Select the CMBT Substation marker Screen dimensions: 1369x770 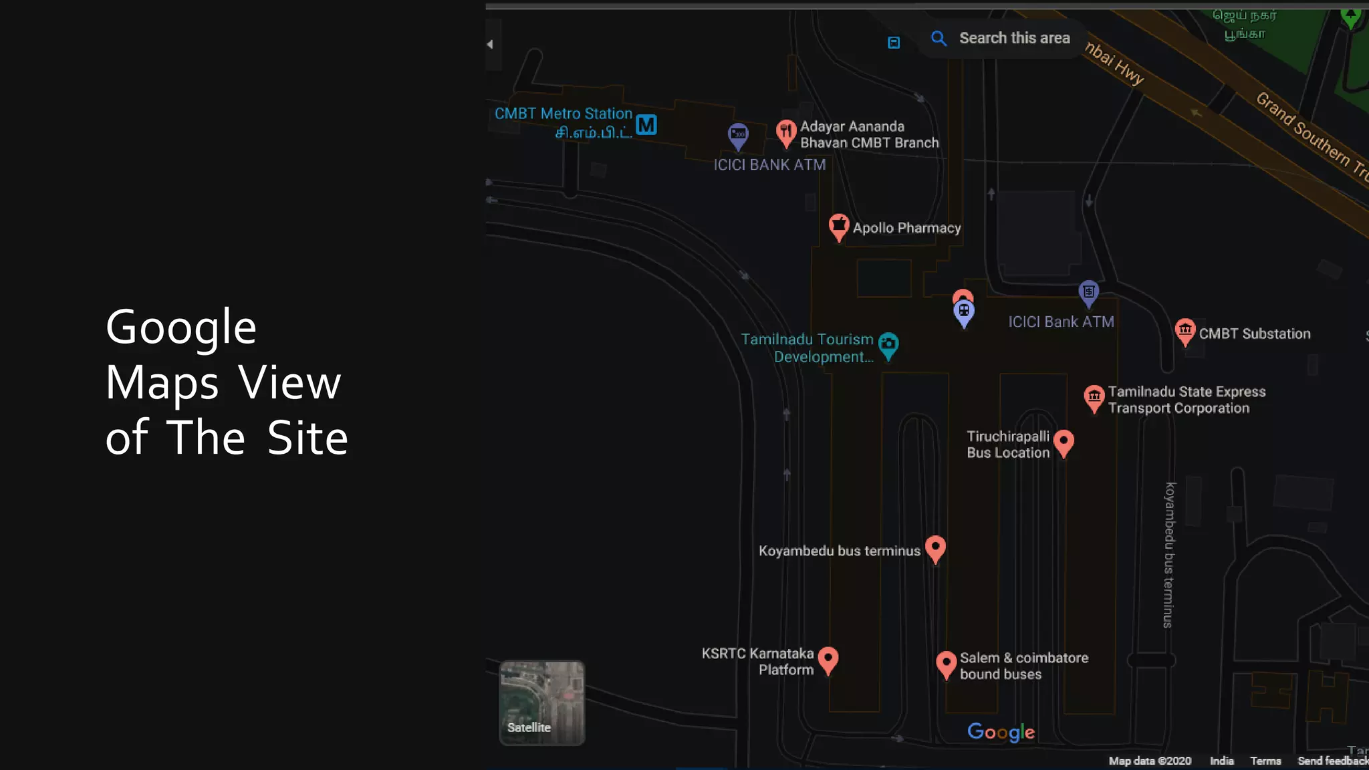[1185, 330]
